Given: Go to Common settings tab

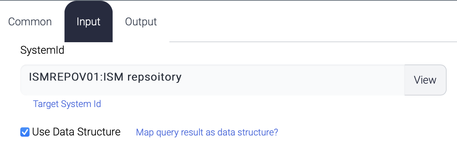Looking at the screenshot, I should (30, 22).
